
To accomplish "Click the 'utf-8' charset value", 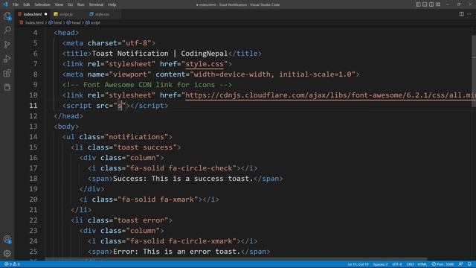I will coord(136,43).
